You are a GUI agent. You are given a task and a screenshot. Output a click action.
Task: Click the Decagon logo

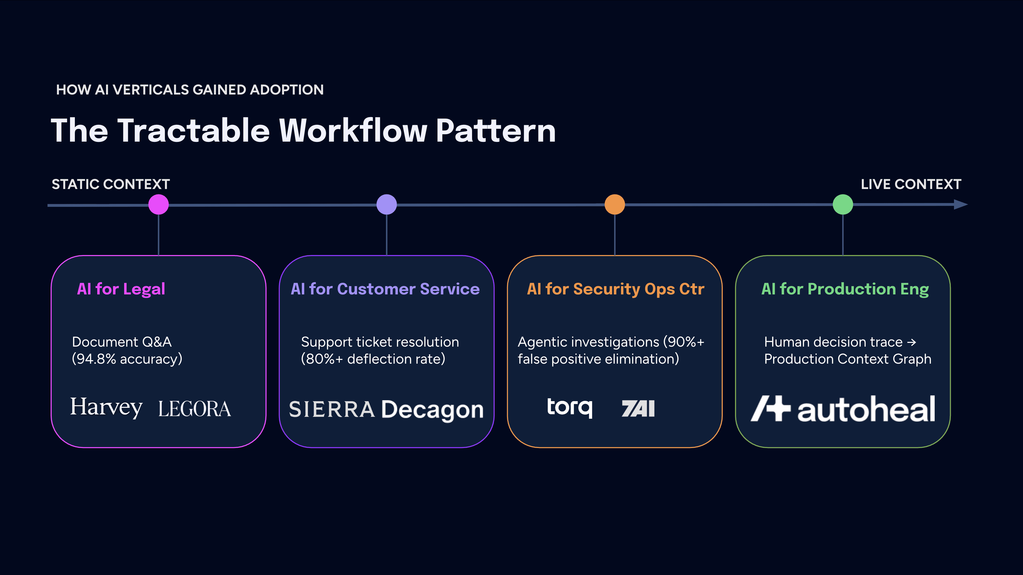click(x=432, y=410)
